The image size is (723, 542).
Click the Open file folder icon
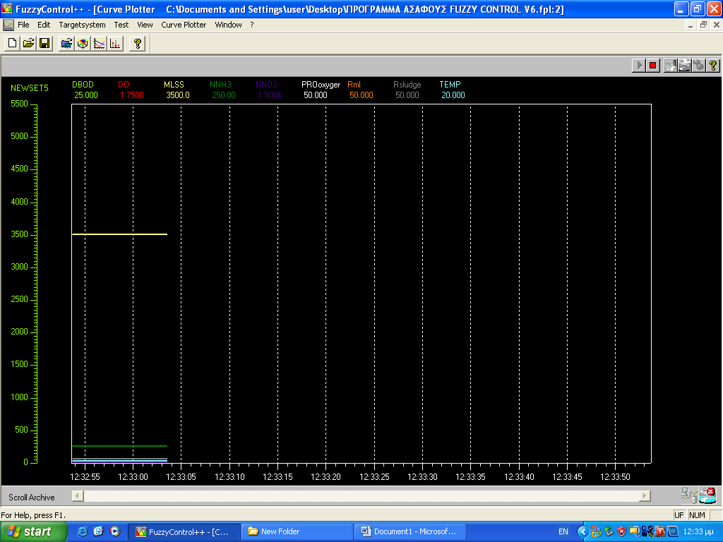(x=28, y=43)
